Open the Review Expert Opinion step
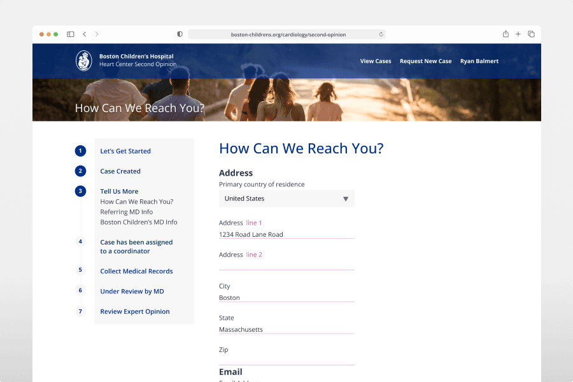This screenshot has width=573, height=382. [x=135, y=311]
